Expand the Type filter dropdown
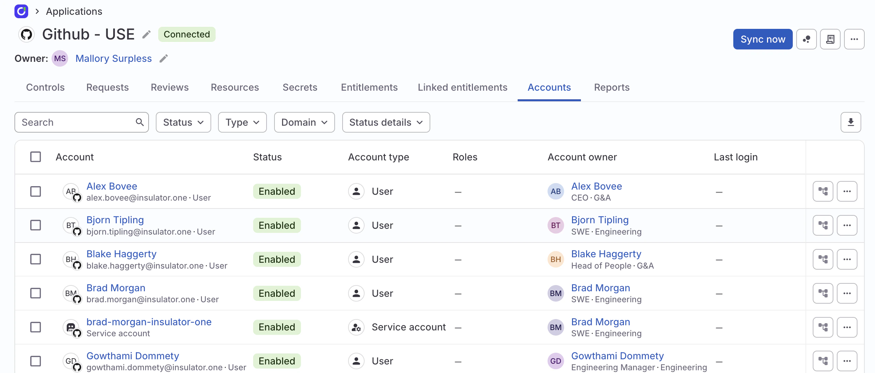This screenshot has height=373, width=875. [x=242, y=122]
